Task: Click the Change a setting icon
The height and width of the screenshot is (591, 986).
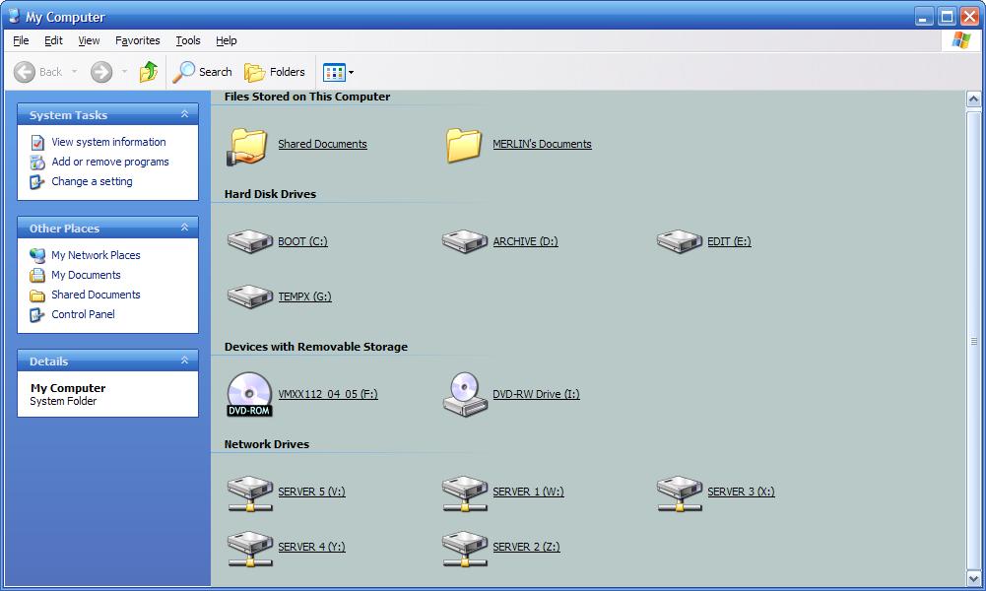Action: pos(37,181)
